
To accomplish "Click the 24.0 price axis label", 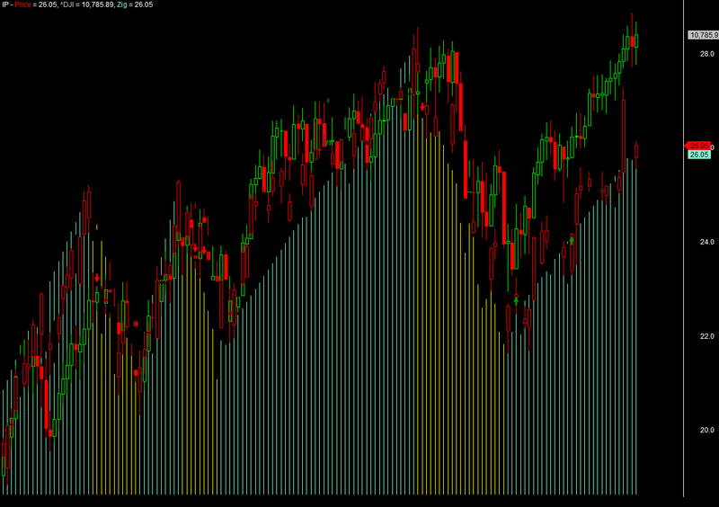I will (706, 242).
